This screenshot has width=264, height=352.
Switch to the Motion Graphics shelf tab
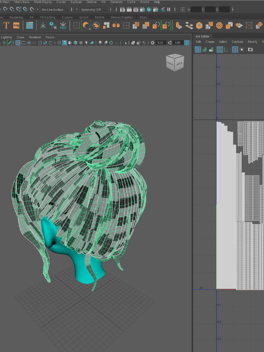tap(122, 17)
